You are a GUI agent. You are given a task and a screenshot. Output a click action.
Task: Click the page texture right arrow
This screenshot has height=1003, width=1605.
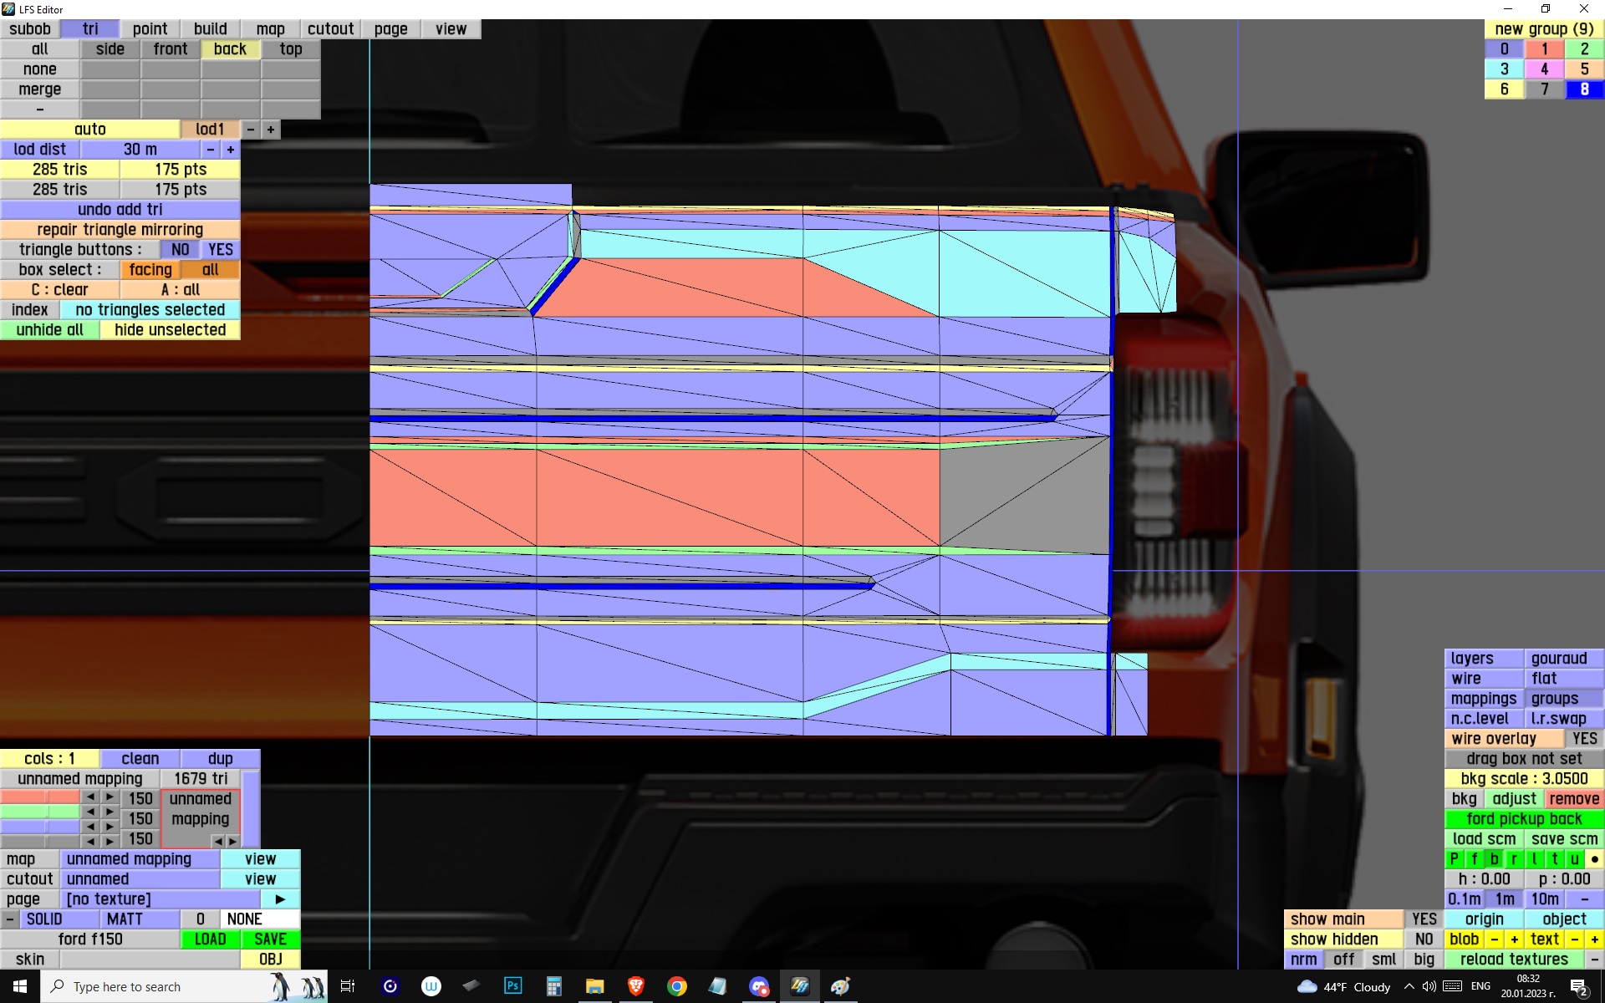coord(280,899)
